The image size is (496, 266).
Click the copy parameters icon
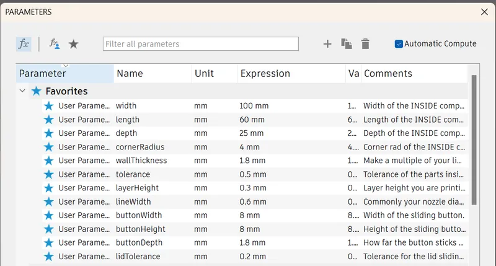coord(347,43)
